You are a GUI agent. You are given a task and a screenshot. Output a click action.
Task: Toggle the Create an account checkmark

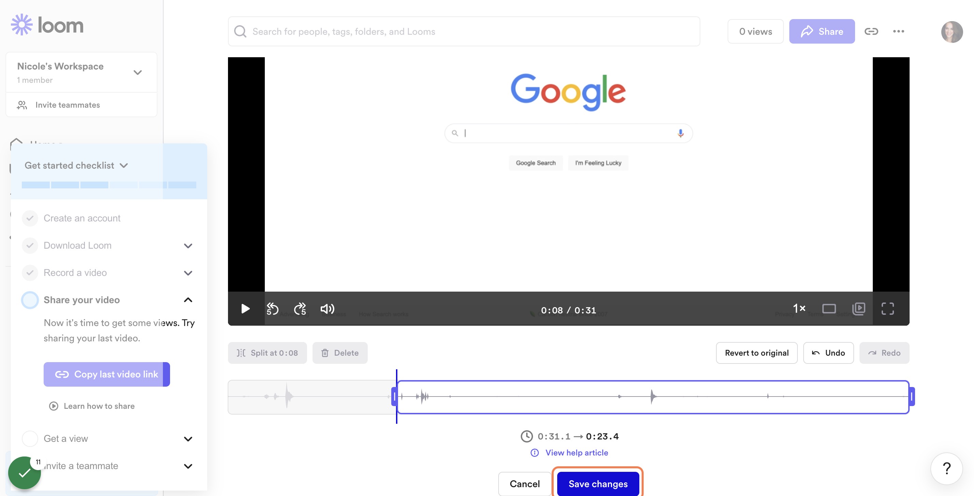[30, 218]
